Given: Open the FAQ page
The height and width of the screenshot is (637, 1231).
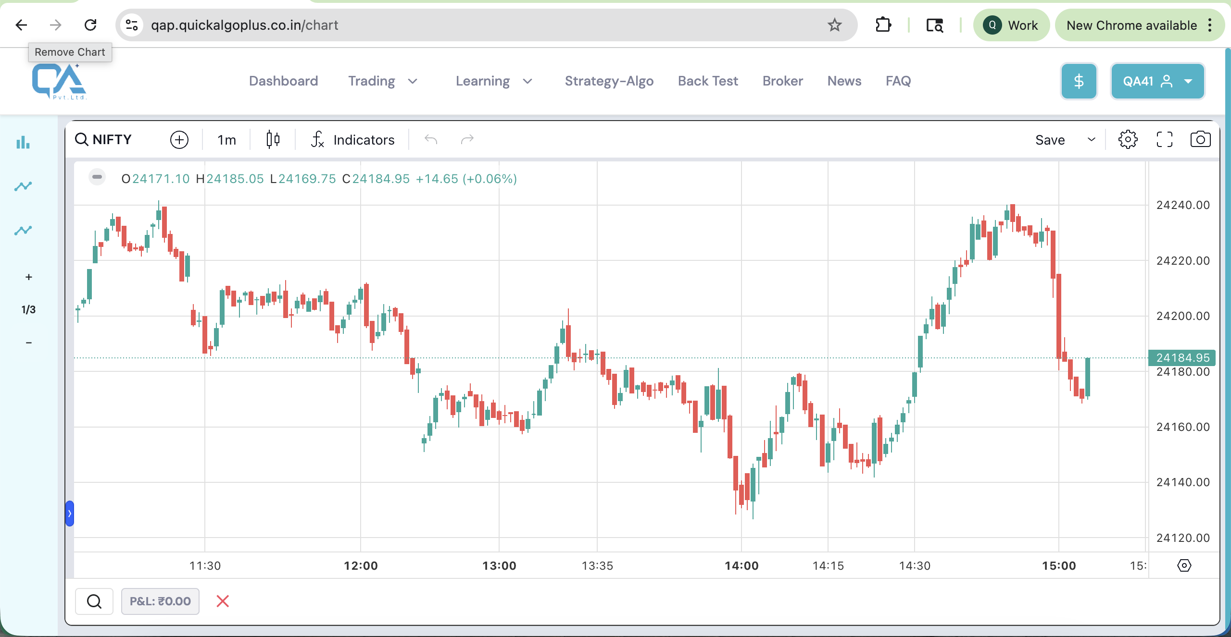Looking at the screenshot, I should click(898, 81).
